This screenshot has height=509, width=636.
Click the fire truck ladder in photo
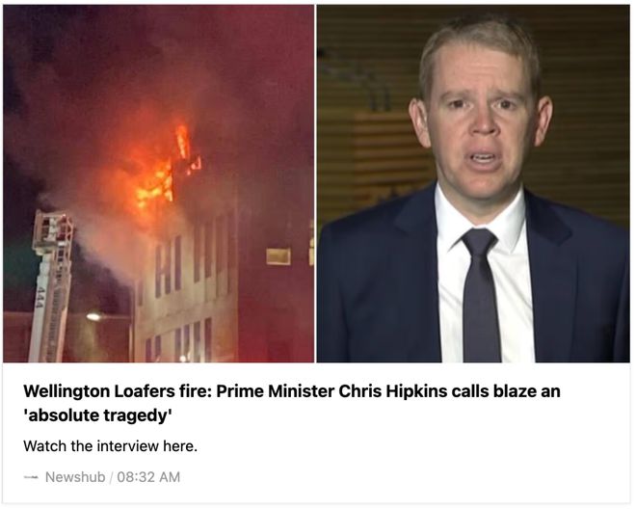51,286
